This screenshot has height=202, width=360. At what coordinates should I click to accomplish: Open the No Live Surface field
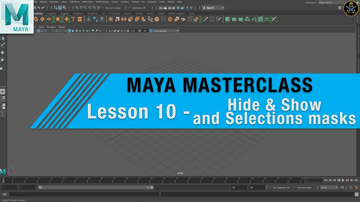point(113,8)
